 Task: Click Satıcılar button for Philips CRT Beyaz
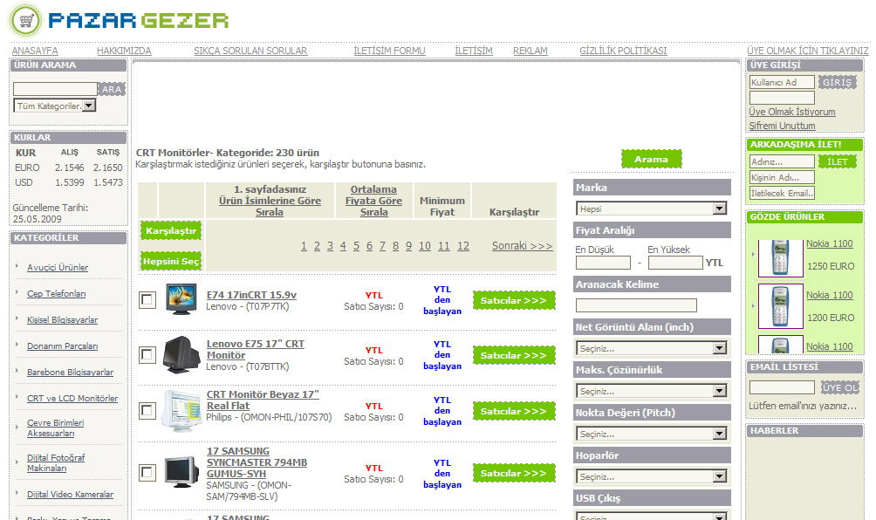(x=514, y=411)
